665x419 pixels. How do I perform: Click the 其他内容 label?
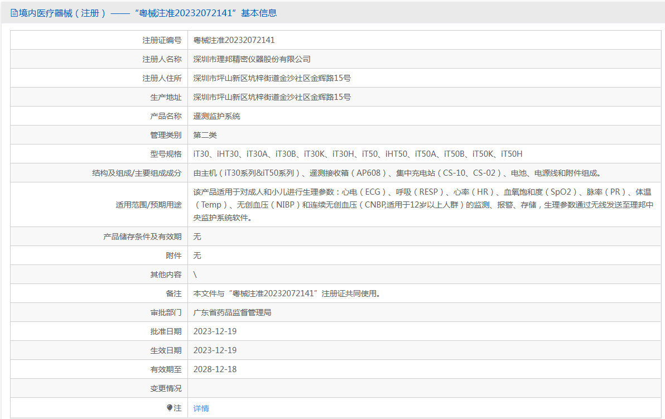(x=165, y=274)
